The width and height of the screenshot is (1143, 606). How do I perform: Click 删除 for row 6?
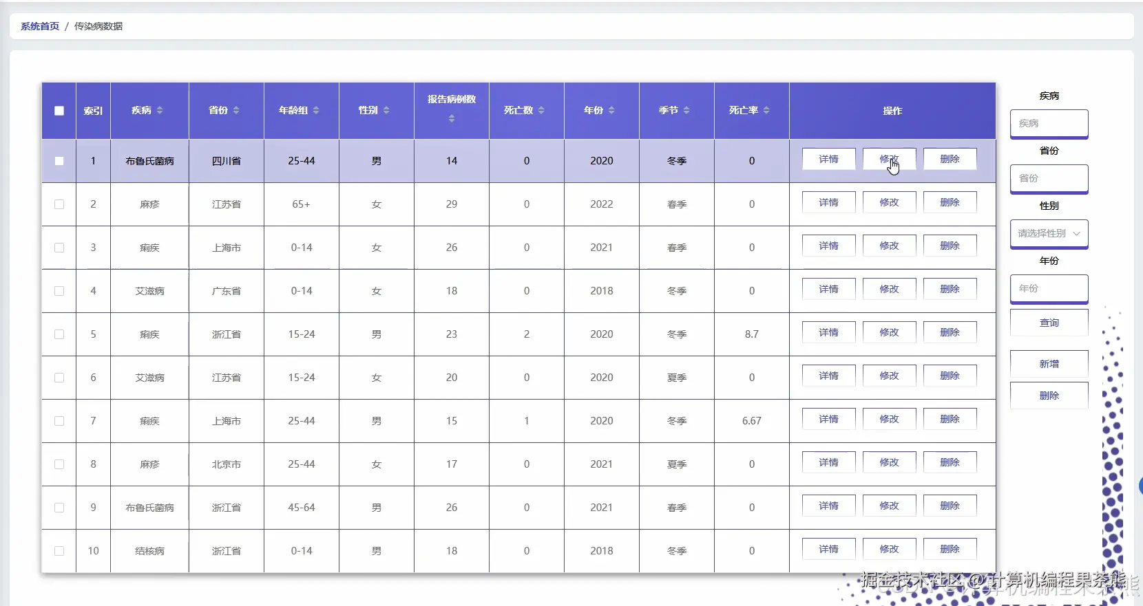click(950, 376)
